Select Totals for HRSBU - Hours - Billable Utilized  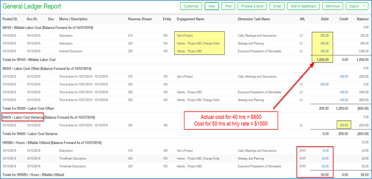[33, 175]
